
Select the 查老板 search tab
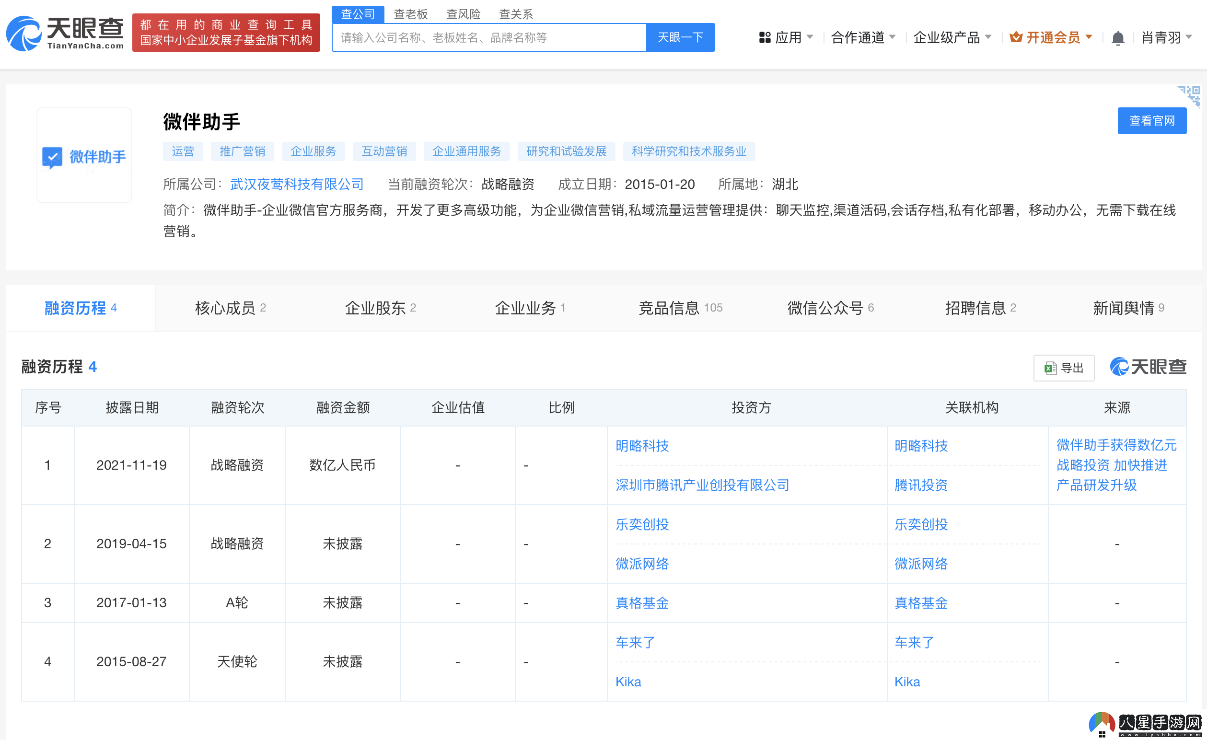point(410,14)
